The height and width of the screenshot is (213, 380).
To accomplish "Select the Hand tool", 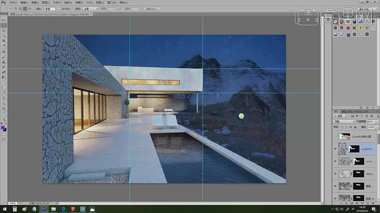I will coord(4,115).
